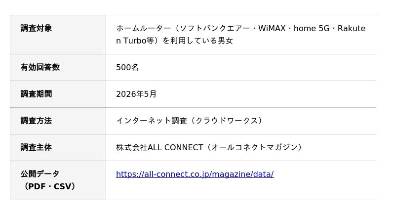
Task: Select the 調査方法 header cell
Action: click(x=58, y=121)
